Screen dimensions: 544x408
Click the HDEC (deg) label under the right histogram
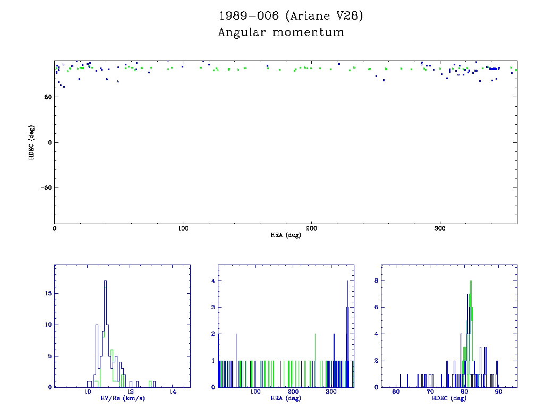tap(449, 398)
